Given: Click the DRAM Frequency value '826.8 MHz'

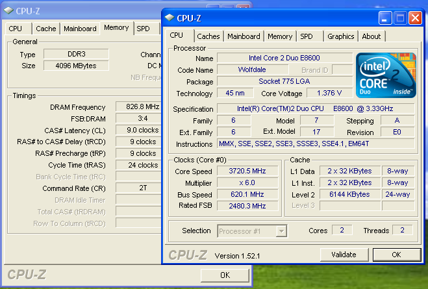Looking at the screenshot, I should point(139,107).
